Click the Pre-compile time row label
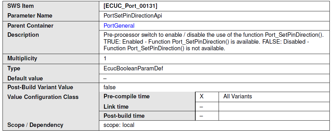This screenshot has width=332, height=131. click(x=127, y=96)
